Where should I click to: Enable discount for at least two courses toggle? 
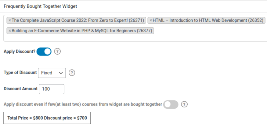[171, 104]
